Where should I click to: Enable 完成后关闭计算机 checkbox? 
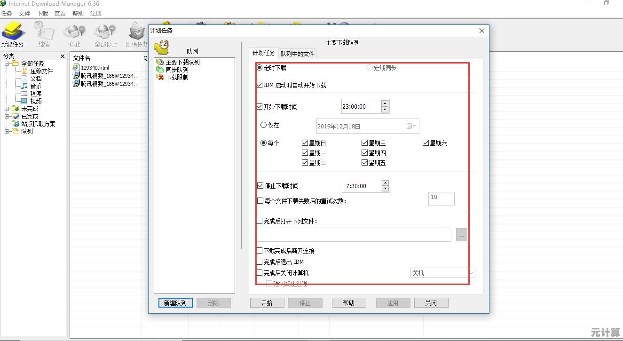click(260, 273)
